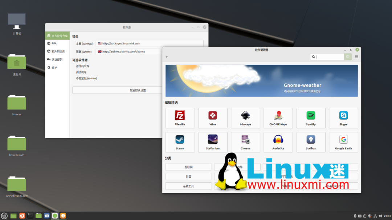
Task: Launch Terminal from the taskbar
Action: 30,216
